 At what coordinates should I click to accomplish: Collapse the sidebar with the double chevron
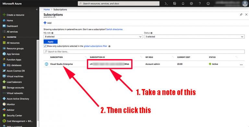click(x=37, y=9)
